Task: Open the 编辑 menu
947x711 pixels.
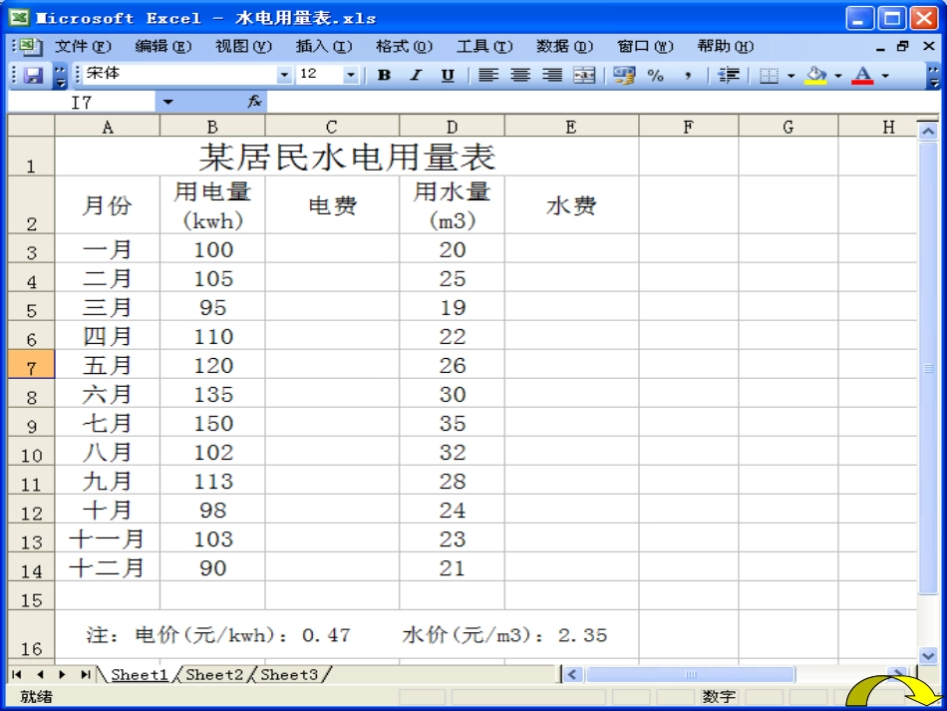Action: (x=163, y=46)
